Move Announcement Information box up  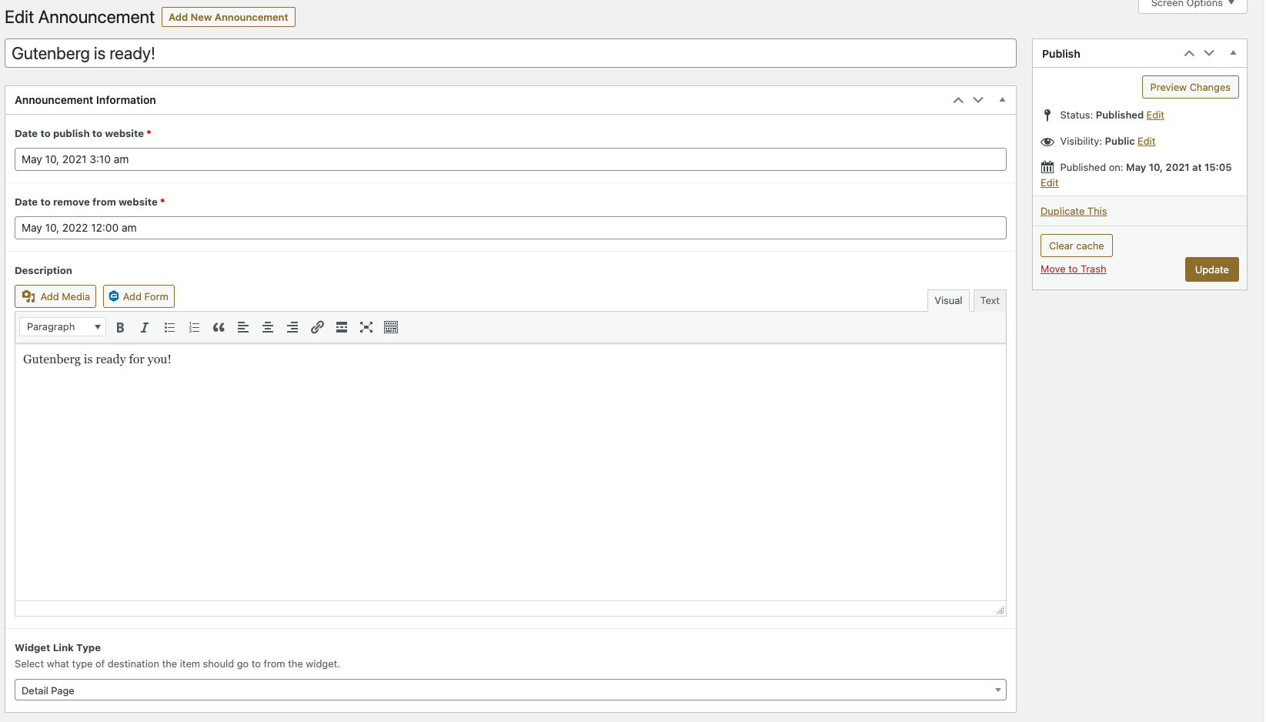point(958,100)
